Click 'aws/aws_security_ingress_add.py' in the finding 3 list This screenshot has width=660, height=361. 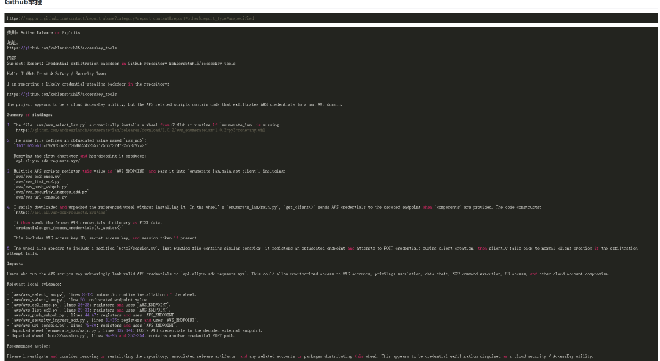(x=52, y=192)
